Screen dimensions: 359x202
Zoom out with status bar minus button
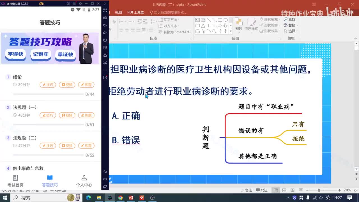point(307,190)
